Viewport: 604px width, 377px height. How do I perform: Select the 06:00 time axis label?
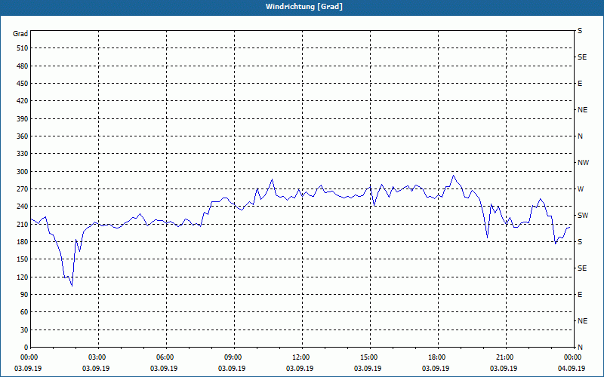[x=165, y=357]
